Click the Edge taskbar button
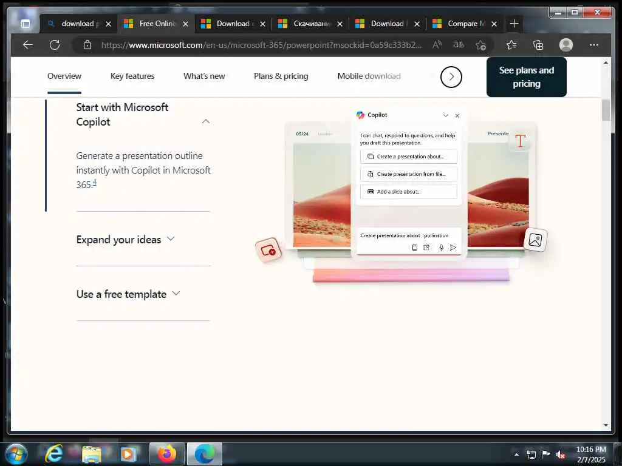Screen dimensions: 622x466 (x=204, y=454)
